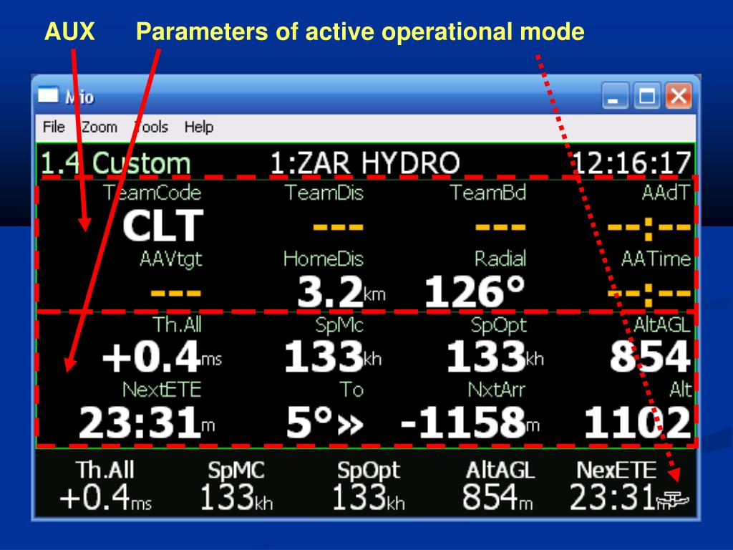
Task: Click the 1.4 Custom mode label
Action: coord(115,163)
